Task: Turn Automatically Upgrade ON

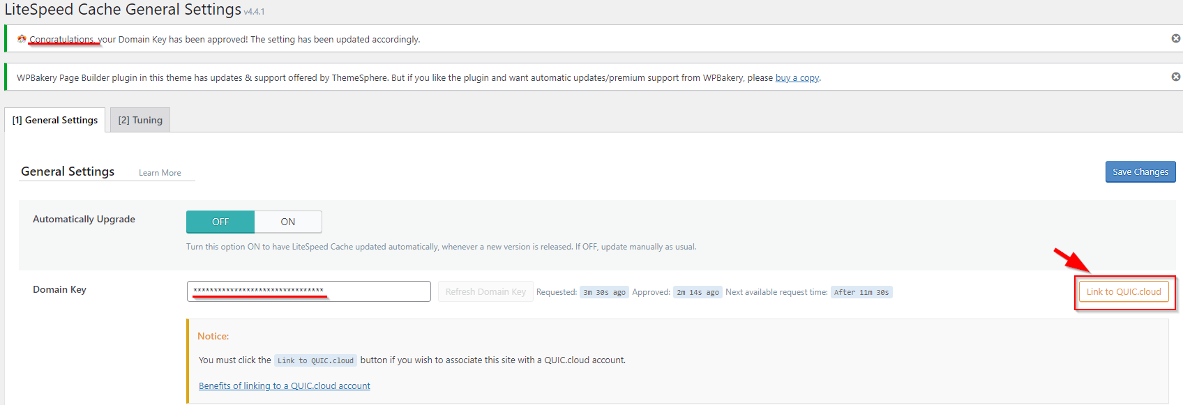Action: coord(288,222)
